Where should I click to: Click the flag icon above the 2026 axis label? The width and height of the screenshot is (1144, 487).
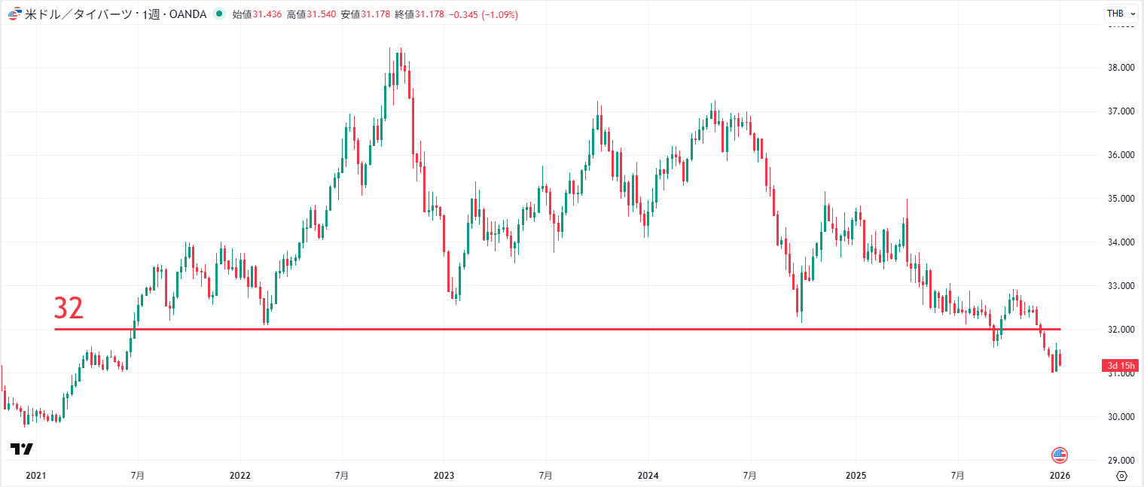(x=1059, y=454)
